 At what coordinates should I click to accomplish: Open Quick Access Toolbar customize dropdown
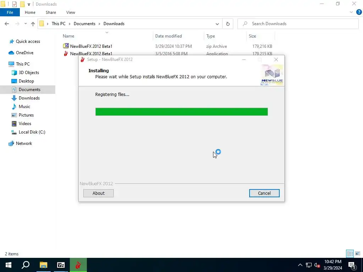point(29,4)
